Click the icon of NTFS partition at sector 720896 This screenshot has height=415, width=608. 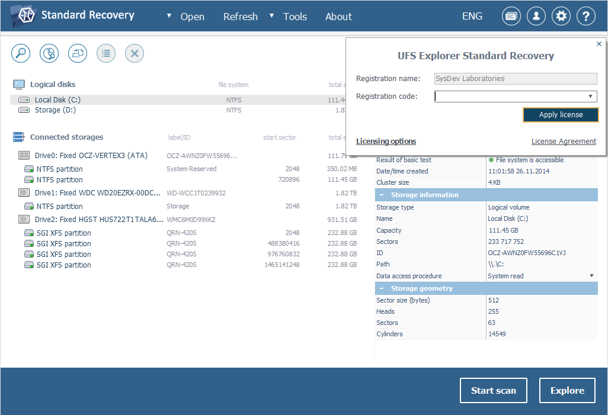(29, 180)
